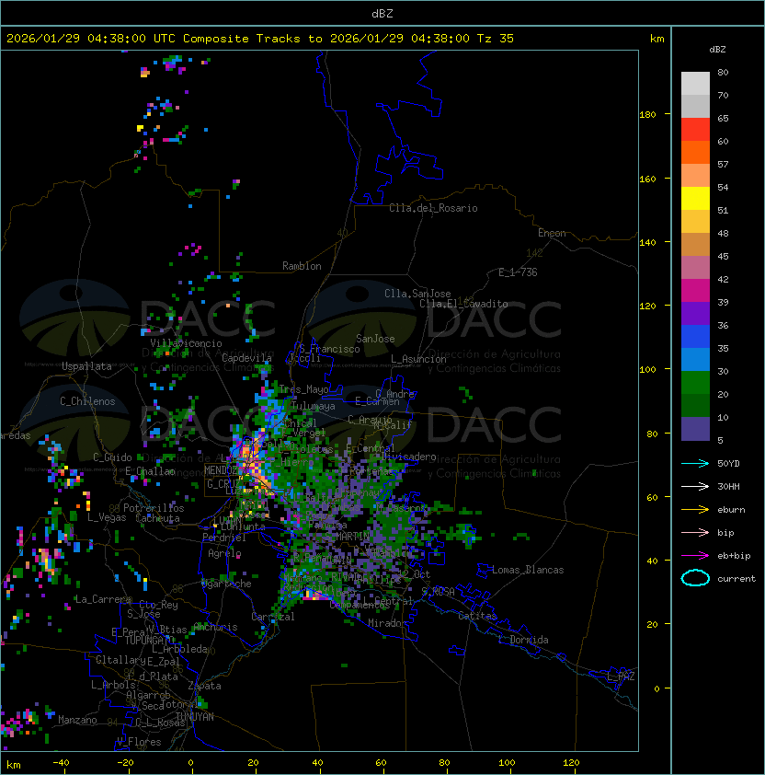Click the 'V_Flores' map label
The width and height of the screenshot is (765, 775).
[139, 742]
